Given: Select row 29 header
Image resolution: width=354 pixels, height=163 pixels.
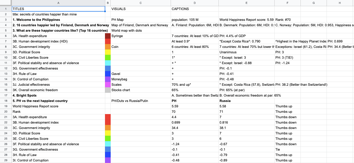Looking at the screenshot, I should [x=6, y=160].
